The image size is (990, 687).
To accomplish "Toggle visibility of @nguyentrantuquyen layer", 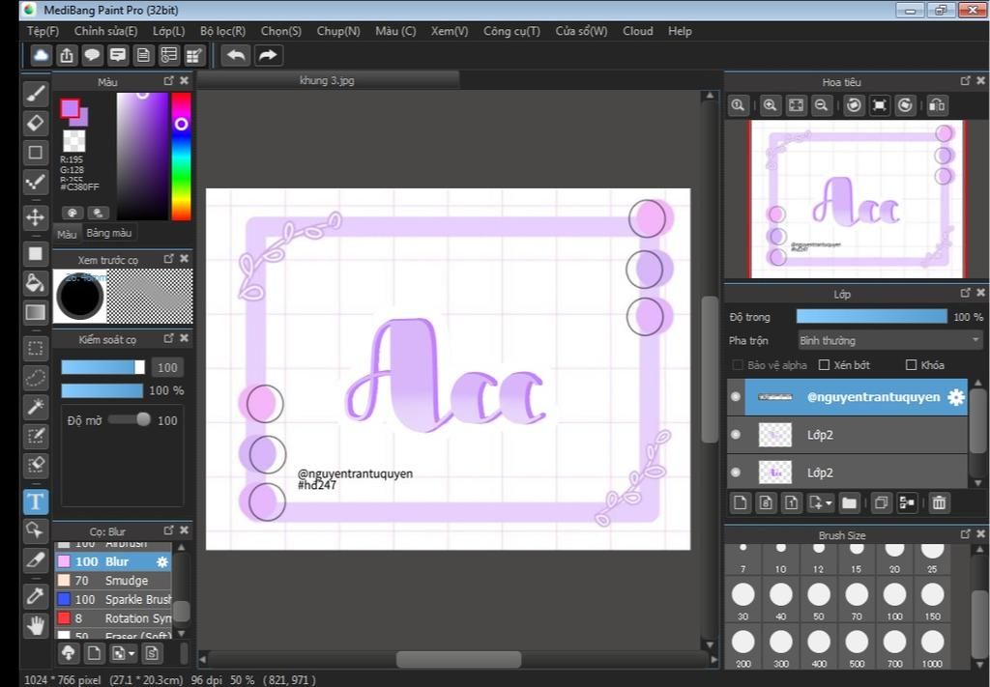I will click(x=736, y=397).
